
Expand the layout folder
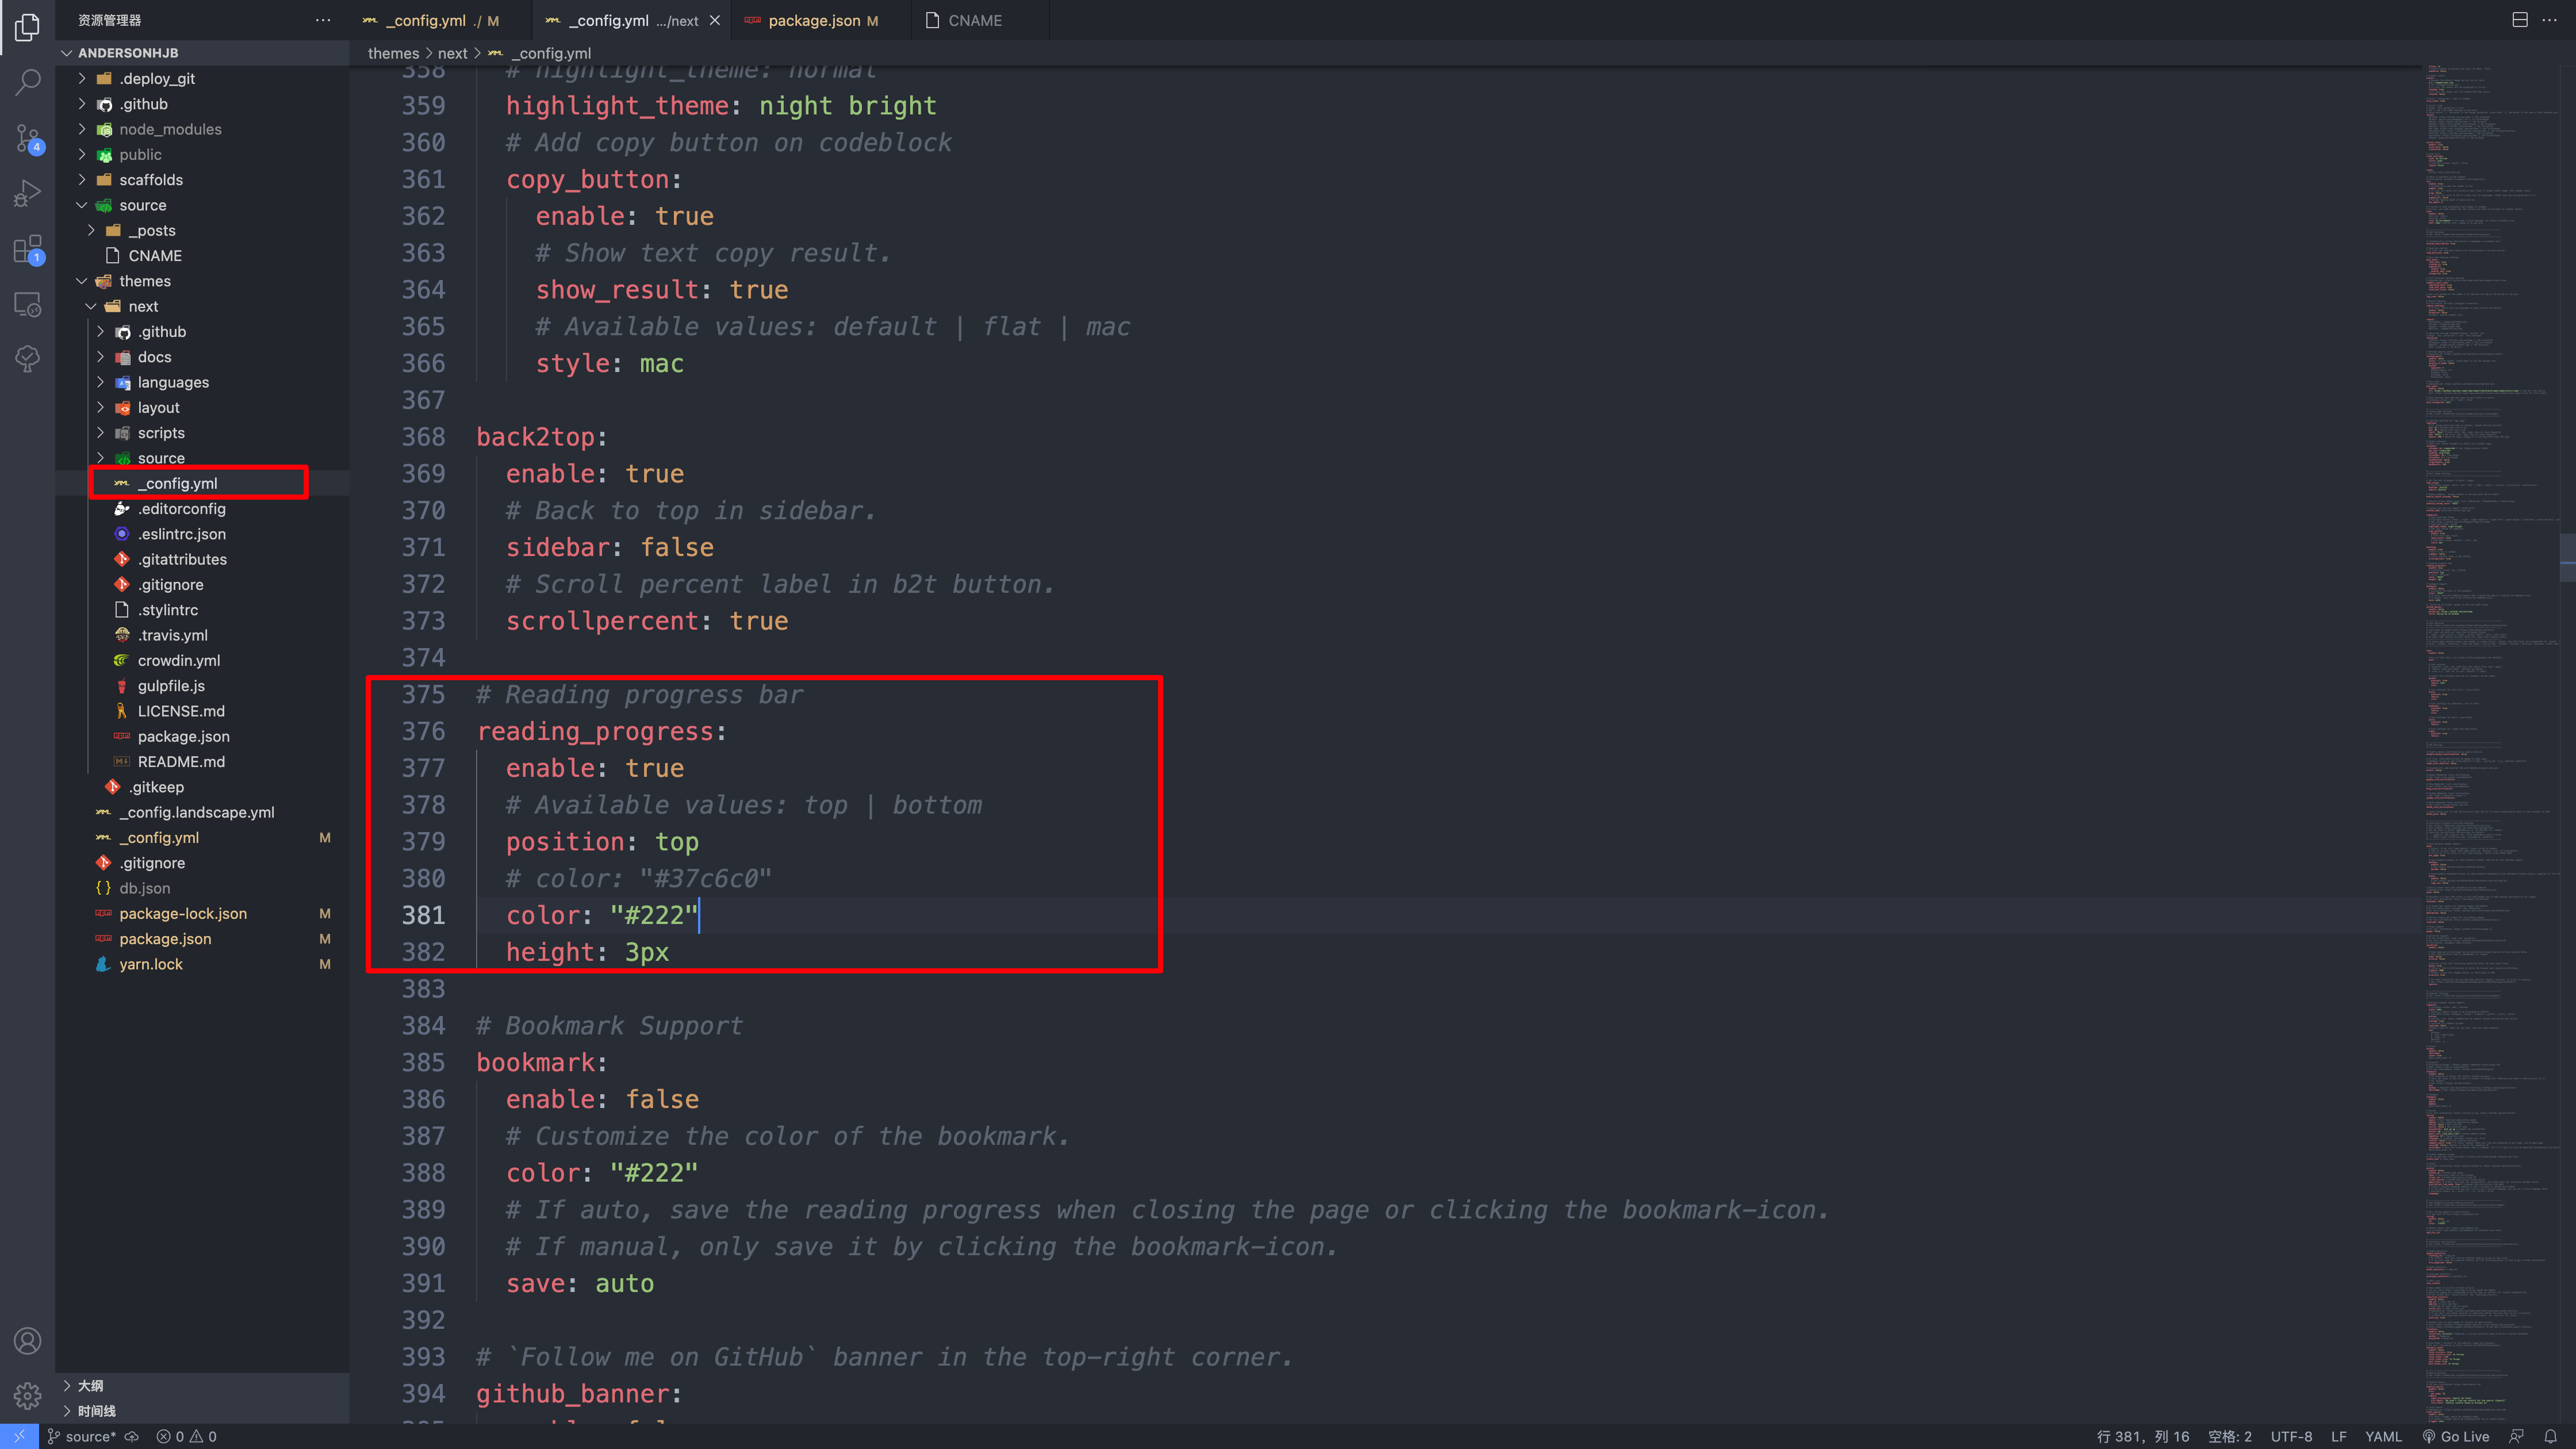202,407
